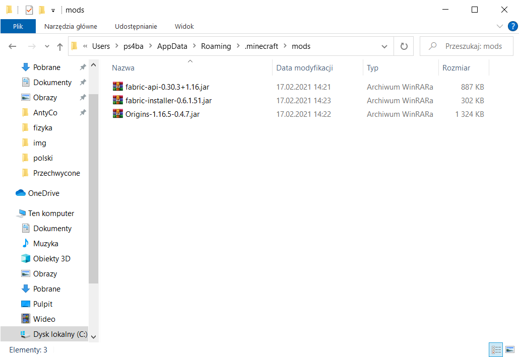
Task: Open the Przechwycone folder in sidebar
Action: tap(56, 173)
